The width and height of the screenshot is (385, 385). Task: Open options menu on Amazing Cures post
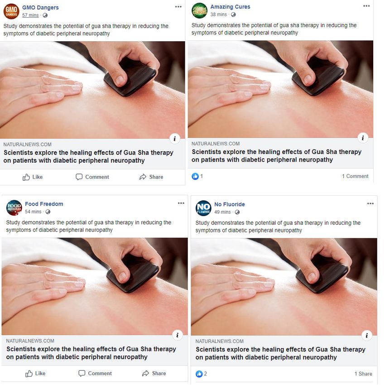pyautogui.click(x=366, y=6)
